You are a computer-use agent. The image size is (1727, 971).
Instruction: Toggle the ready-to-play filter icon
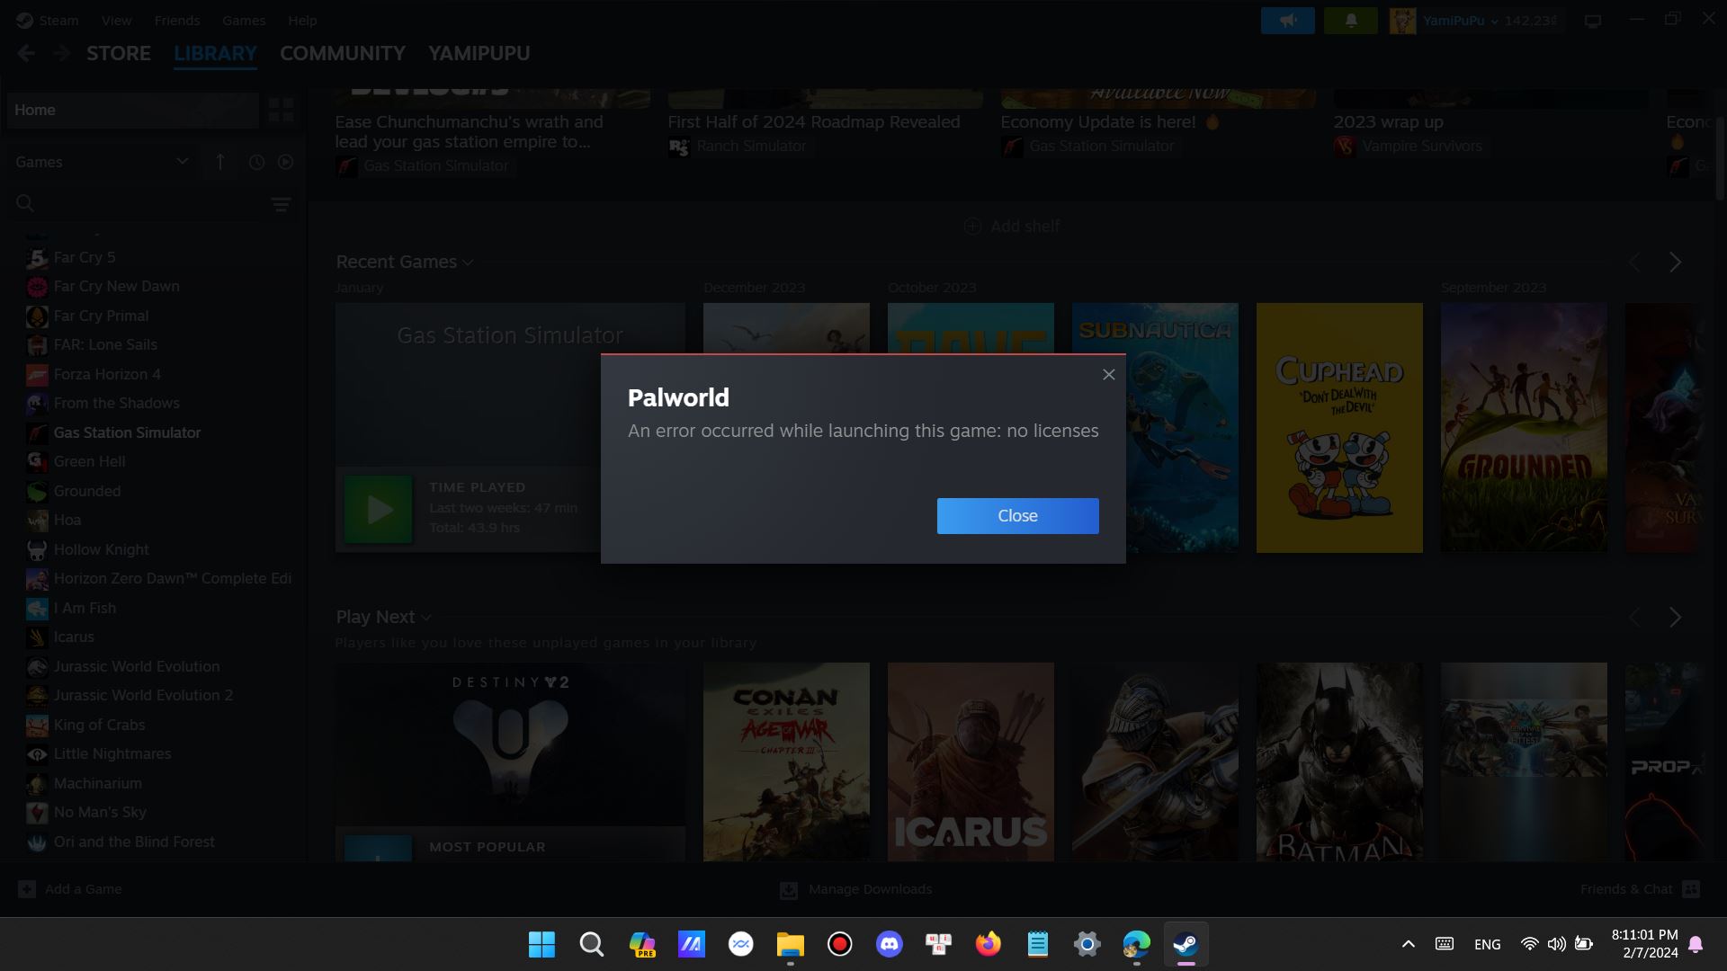(285, 162)
